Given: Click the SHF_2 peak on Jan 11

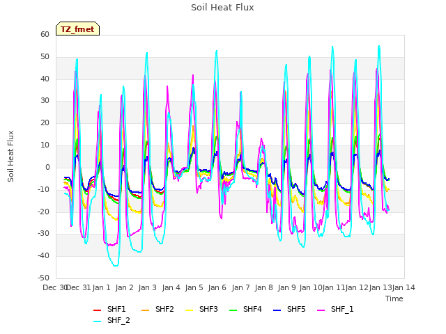Looking at the screenshot, I should pyautogui.click(x=332, y=47).
